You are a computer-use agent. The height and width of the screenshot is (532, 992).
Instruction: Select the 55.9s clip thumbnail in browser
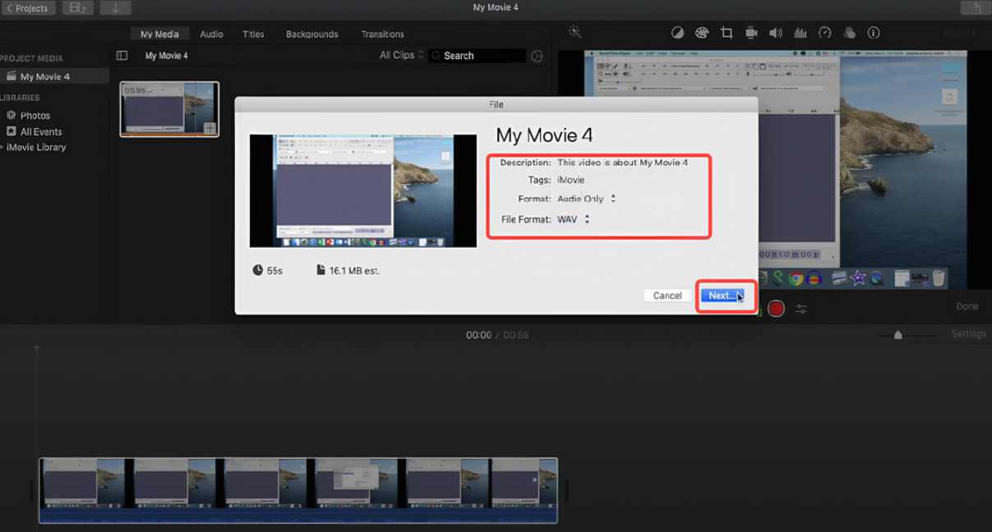point(169,109)
